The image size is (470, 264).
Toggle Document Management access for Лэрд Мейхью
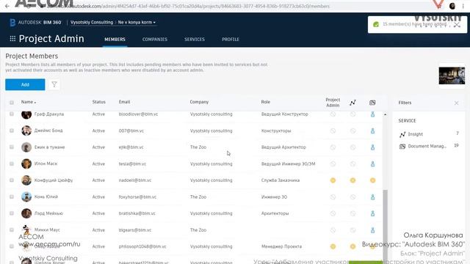point(372,213)
